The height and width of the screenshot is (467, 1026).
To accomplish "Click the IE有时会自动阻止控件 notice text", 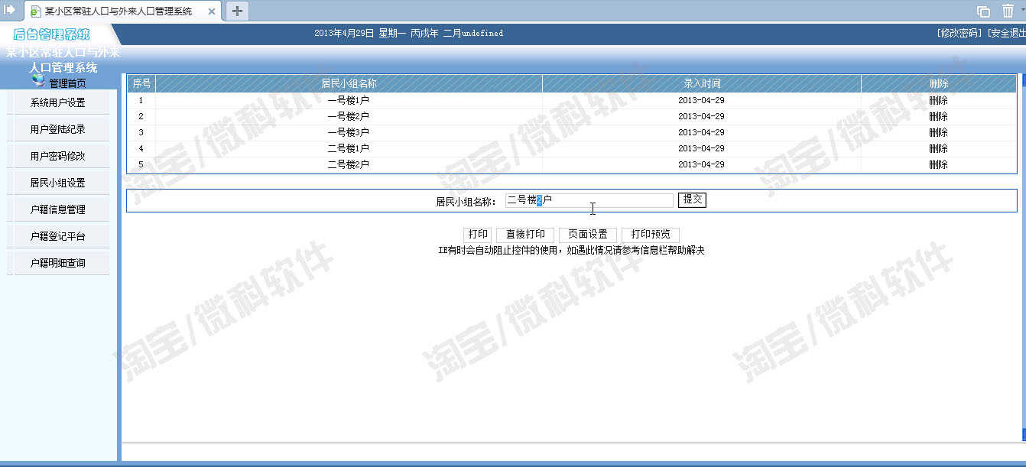I will click(571, 250).
